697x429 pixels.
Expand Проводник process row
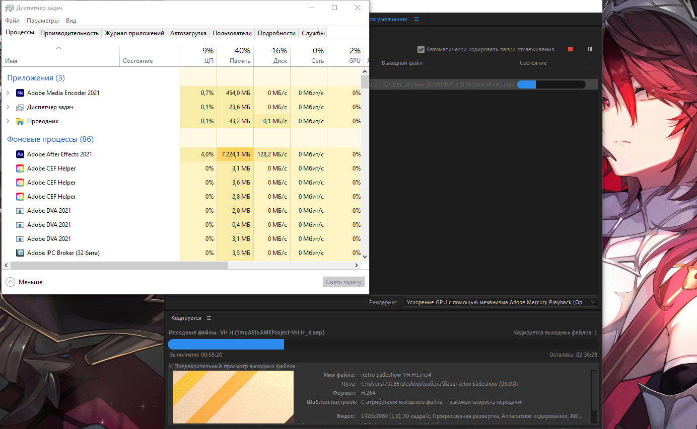tap(8, 121)
